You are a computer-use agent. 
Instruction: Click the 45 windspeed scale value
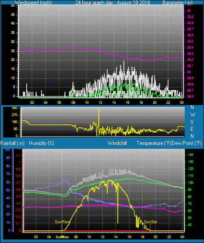[x=13, y=15]
